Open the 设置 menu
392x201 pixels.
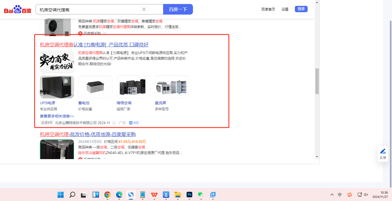[x=285, y=9]
